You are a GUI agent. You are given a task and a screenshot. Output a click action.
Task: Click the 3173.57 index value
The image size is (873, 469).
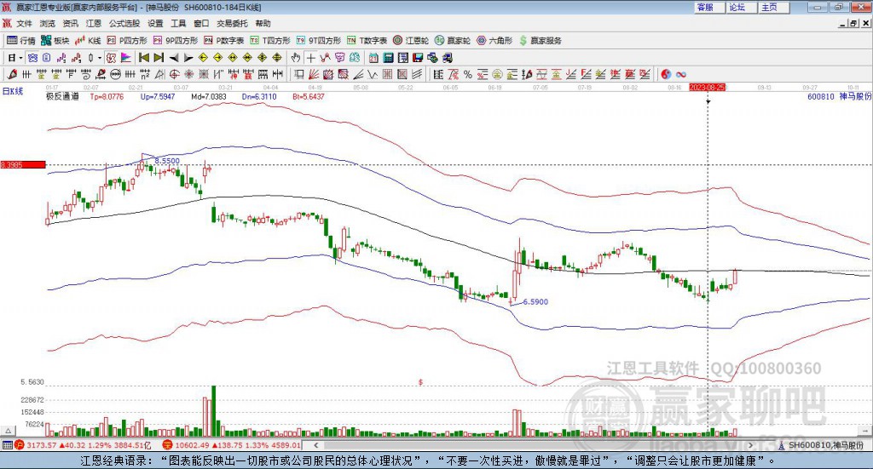pyautogui.click(x=42, y=445)
